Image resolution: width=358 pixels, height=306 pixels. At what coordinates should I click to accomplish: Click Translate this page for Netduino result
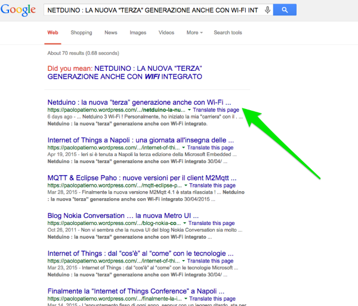pyautogui.click(x=217, y=110)
